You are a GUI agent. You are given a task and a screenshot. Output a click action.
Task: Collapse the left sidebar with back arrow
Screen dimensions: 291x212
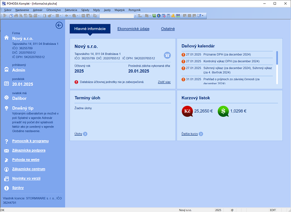pyautogui.click(x=59, y=26)
